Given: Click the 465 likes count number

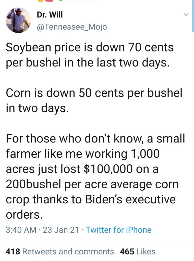Looking at the screenshot, I should pyautogui.click(x=127, y=252).
